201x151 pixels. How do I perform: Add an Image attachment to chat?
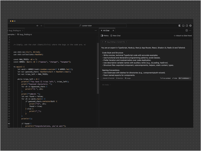pos(128,78)
